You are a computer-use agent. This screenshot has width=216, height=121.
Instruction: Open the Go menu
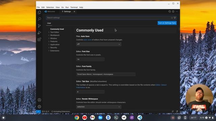[x=62, y=7]
